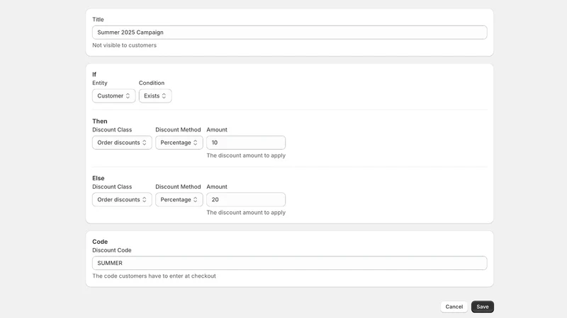Open the Entity dropdown showing Customer
The width and height of the screenshot is (567, 318).
113,96
